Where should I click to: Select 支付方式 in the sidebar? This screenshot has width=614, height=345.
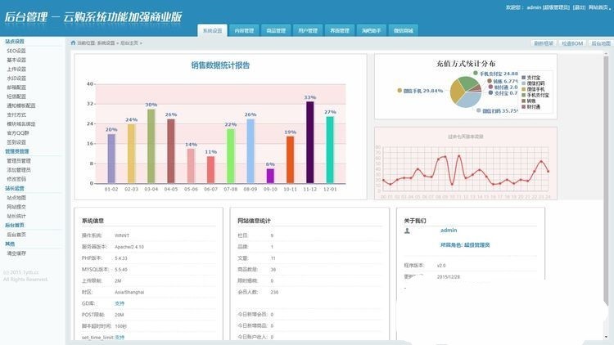[x=16, y=114]
